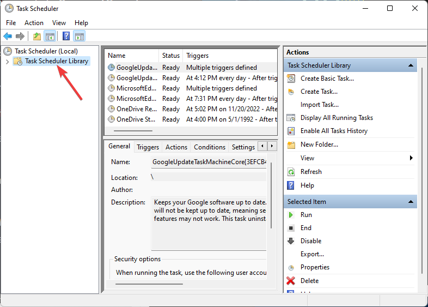Image resolution: width=428 pixels, height=307 pixels.
Task: Switch to the Triggers tab
Action: [x=148, y=147]
